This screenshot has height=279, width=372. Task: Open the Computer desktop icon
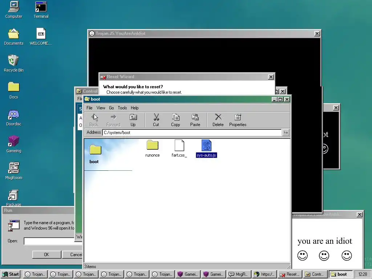pos(13,9)
